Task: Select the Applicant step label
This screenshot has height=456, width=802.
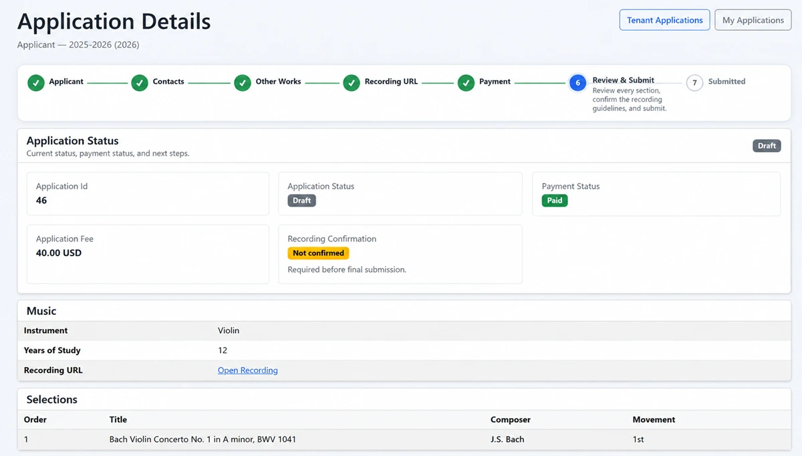Action: (66, 82)
